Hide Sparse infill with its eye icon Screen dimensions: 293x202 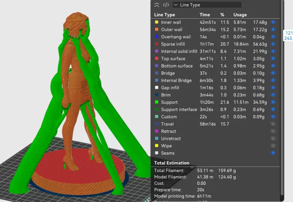coord(273,44)
